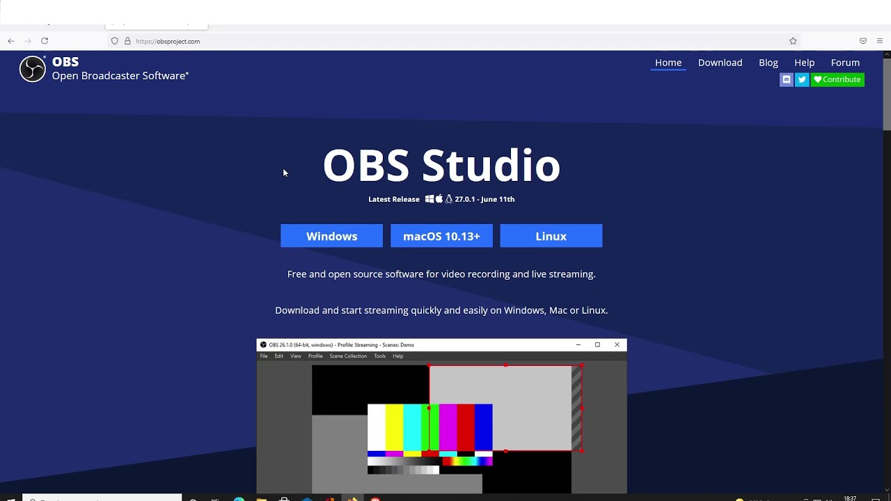Click the Twitter bird icon button

[x=802, y=79]
